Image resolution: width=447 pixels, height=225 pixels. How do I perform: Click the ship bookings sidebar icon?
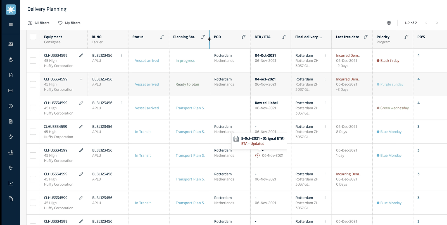pos(11,60)
